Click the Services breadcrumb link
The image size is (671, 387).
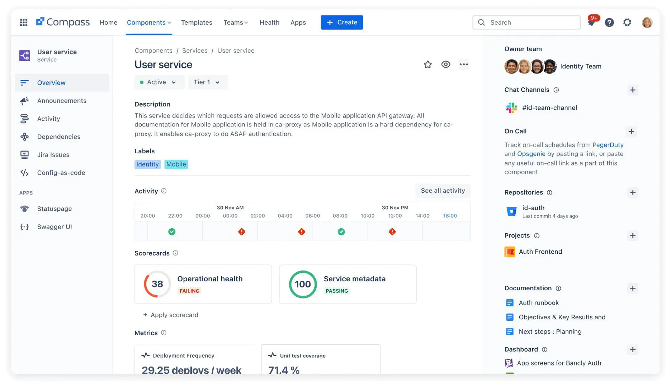click(195, 51)
